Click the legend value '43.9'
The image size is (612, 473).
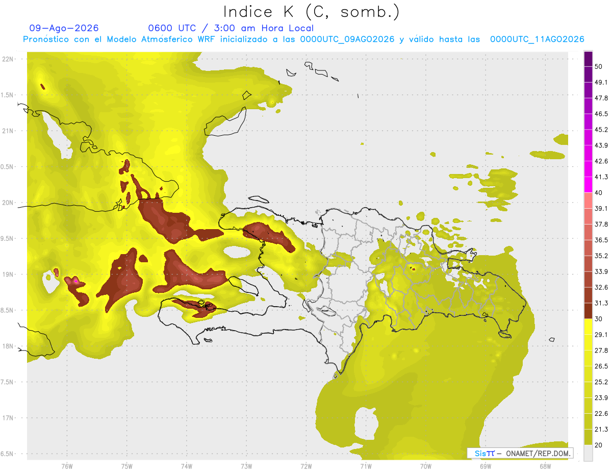click(601, 145)
